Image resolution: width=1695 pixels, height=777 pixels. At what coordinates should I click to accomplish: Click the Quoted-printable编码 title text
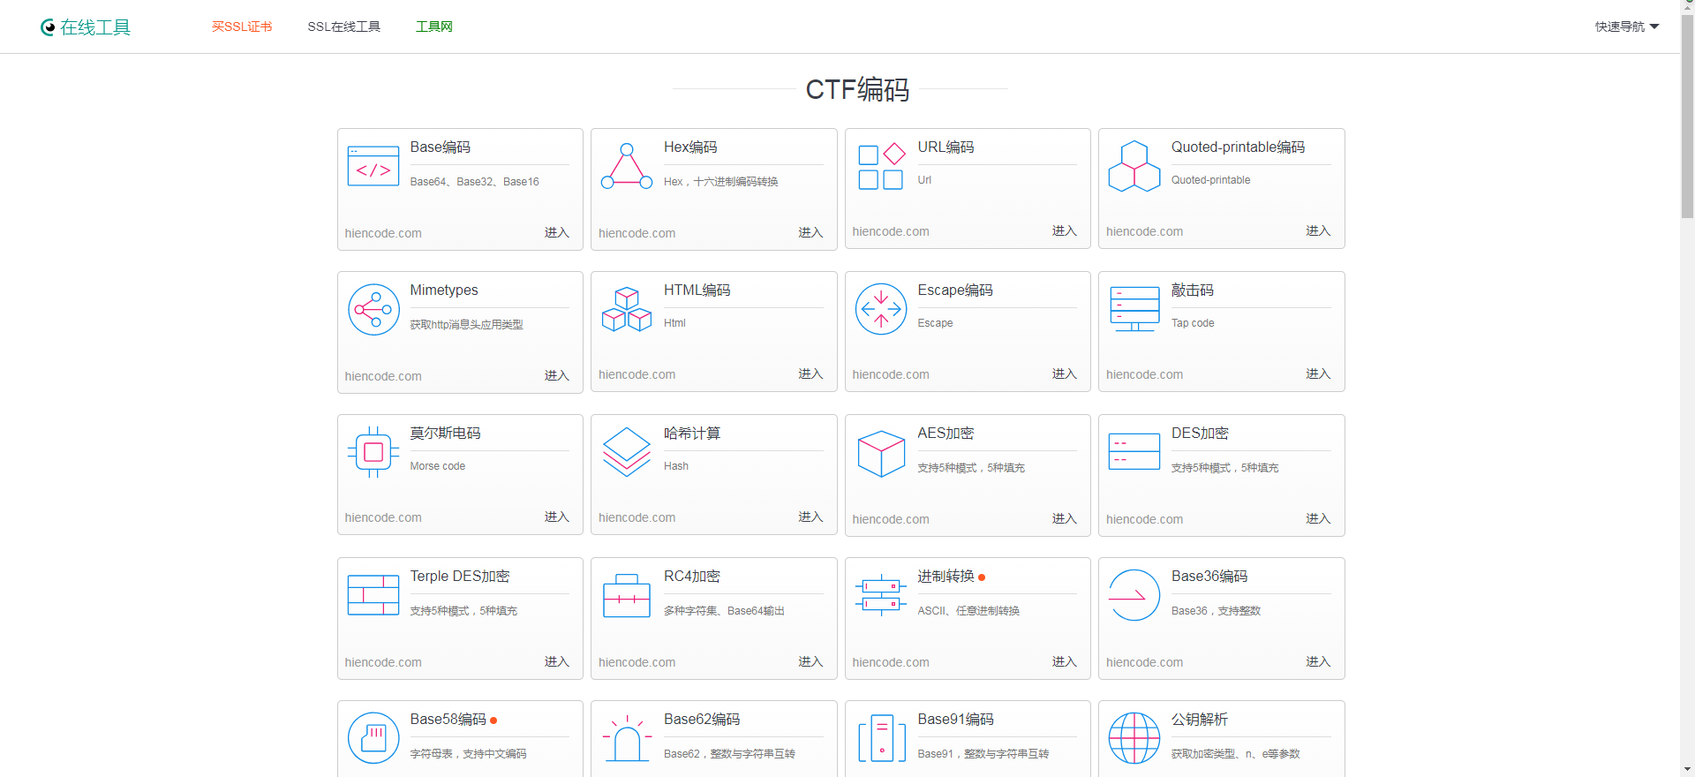pos(1239,147)
